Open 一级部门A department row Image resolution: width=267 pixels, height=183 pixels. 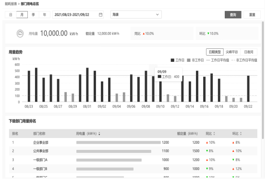coord(133,160)
